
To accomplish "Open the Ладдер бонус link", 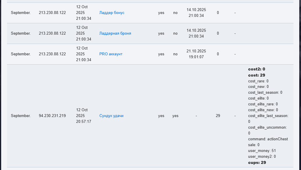I will point(112,13).
